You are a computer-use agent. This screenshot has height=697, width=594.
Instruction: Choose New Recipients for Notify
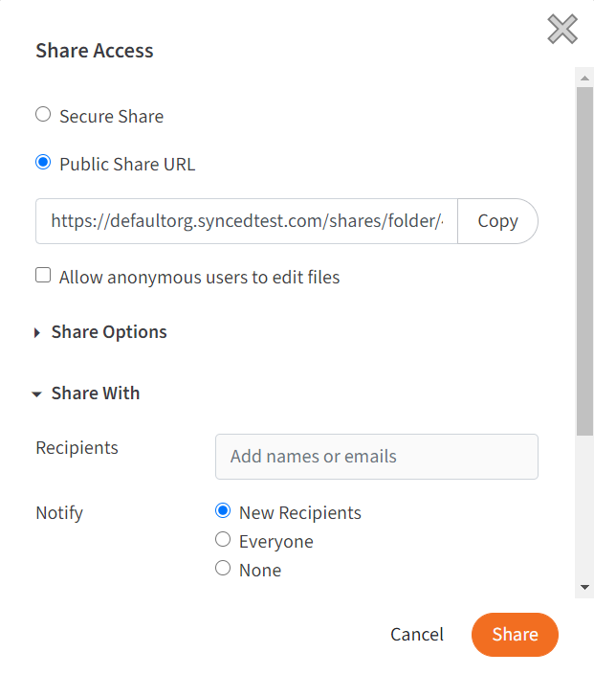point(223,510)
